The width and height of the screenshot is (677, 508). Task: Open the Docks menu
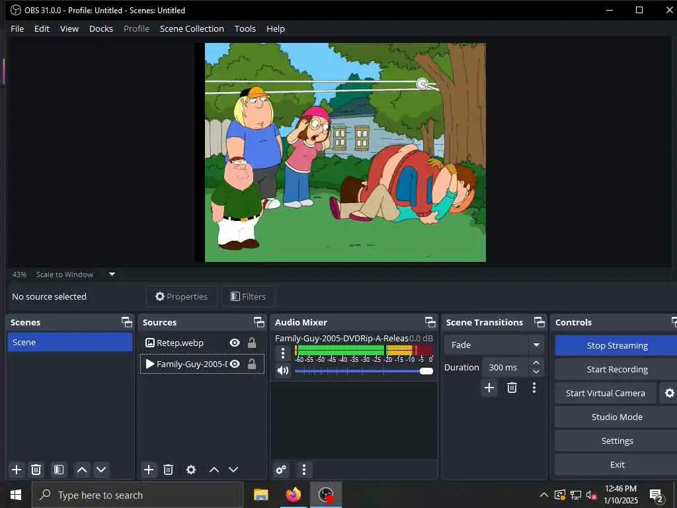101,28
